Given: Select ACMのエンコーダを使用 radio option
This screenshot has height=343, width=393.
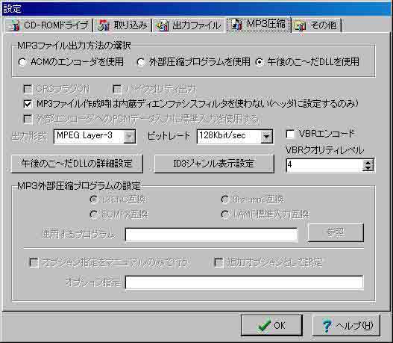Looking at the screenshot, I should coord(22,62).
